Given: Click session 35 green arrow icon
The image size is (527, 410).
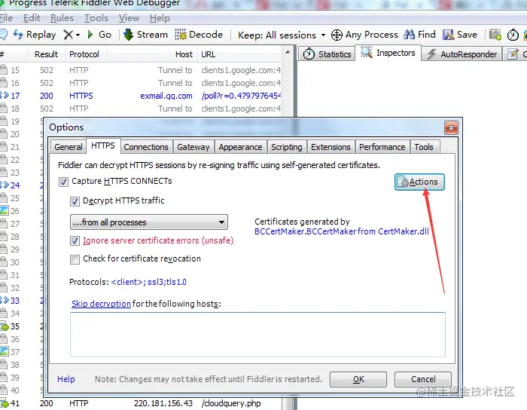Looking at the screenshot, I should pyautogui.click(x=5, y=326).
